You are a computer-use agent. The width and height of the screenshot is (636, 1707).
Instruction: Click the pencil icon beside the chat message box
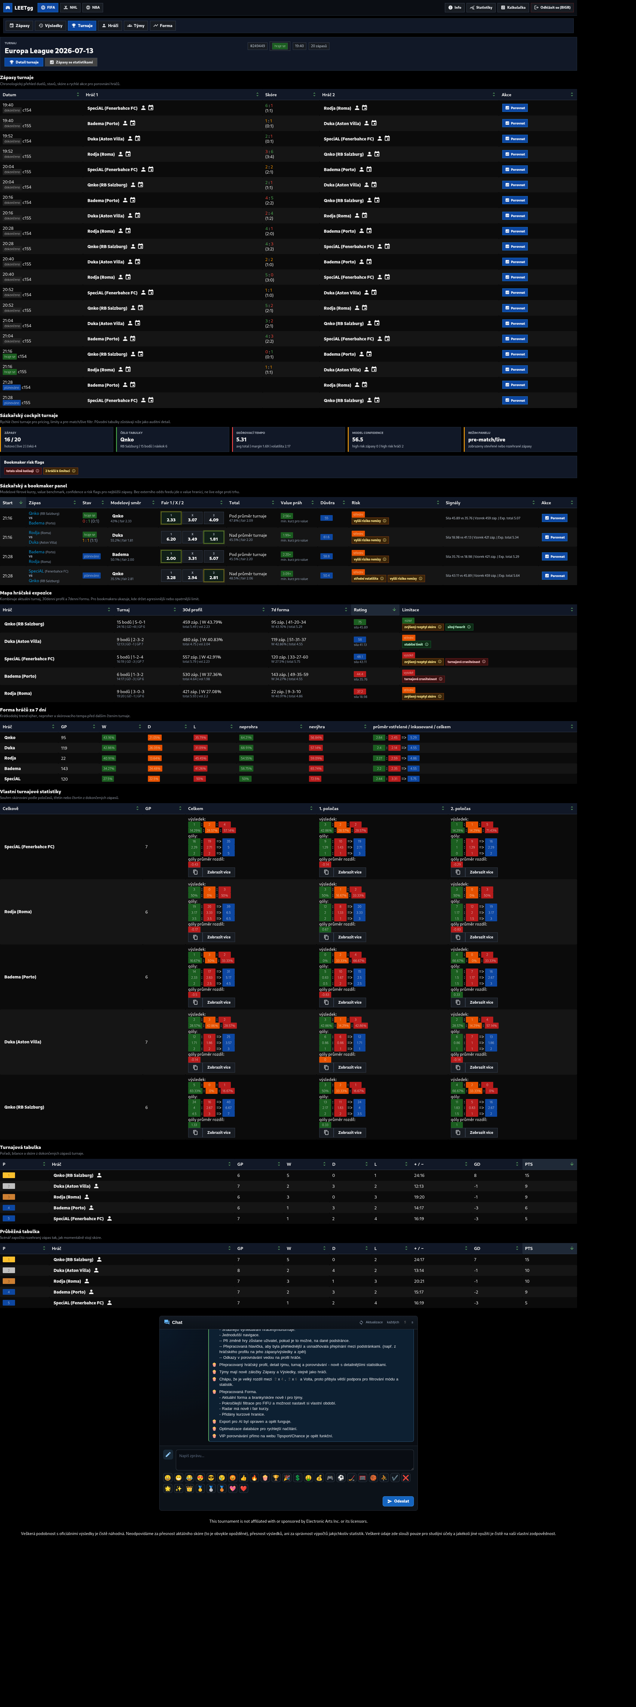168,1454
